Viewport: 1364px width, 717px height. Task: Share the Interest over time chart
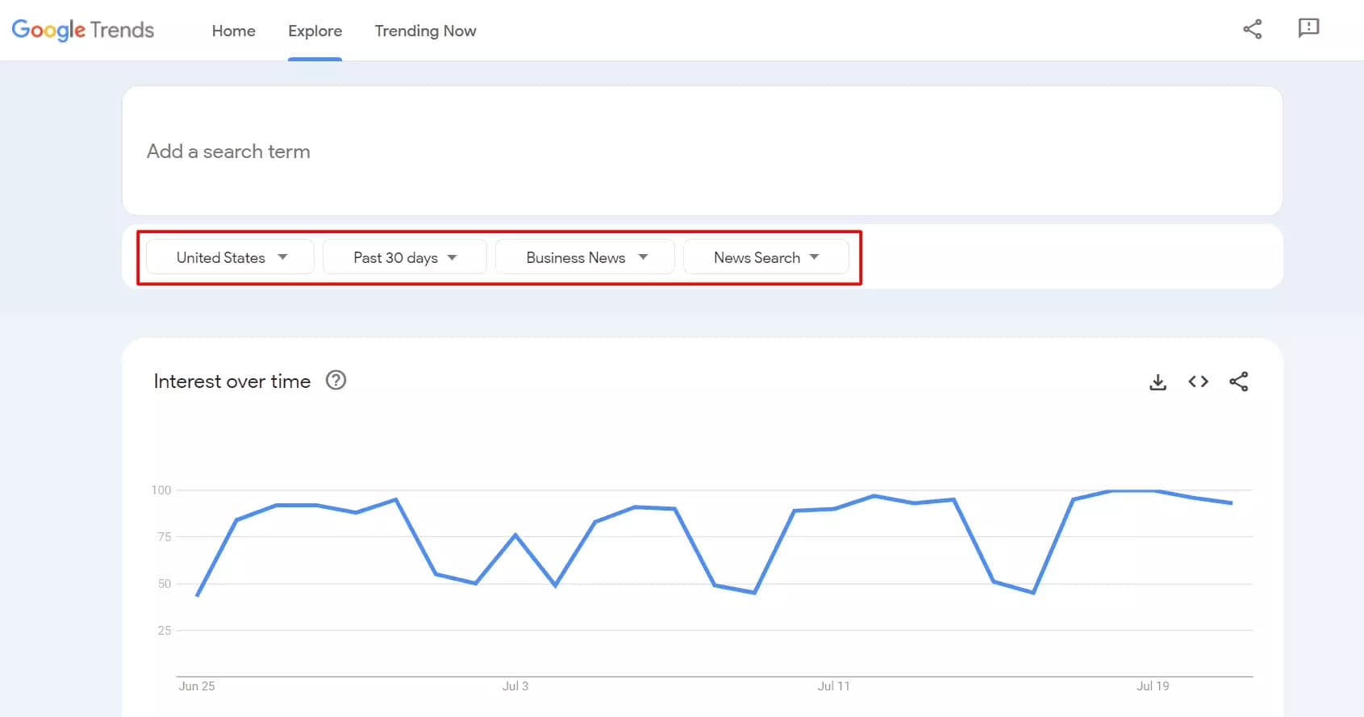pos(1238,381)
